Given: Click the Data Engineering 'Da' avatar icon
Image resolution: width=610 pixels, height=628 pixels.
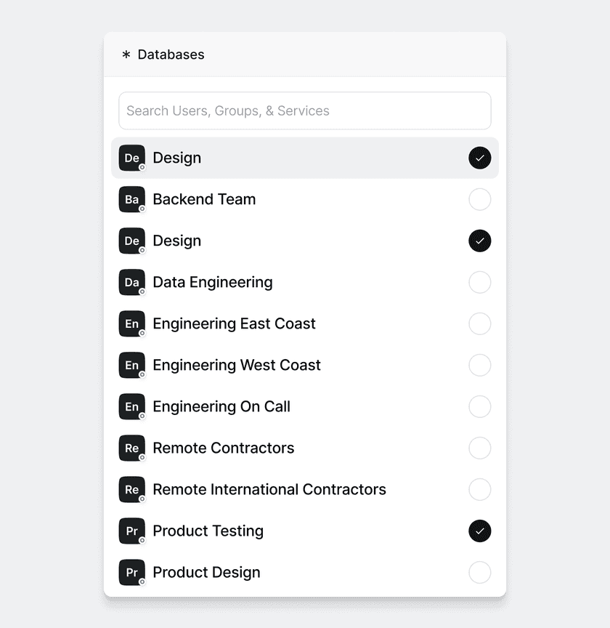Looking at the screenshot, I should [131, 282].
